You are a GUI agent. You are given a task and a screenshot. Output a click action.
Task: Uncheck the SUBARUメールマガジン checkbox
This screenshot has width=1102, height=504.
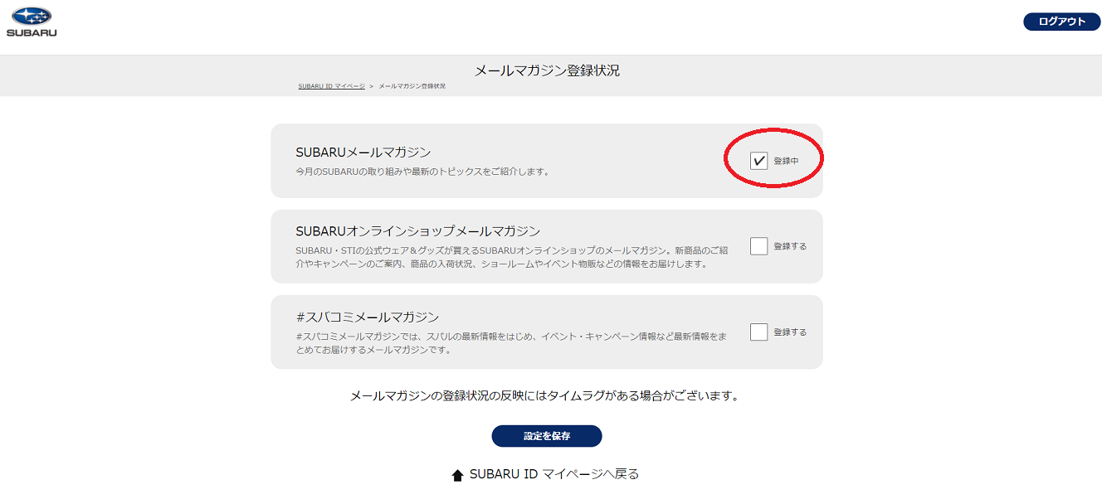(x=758, y=161)
